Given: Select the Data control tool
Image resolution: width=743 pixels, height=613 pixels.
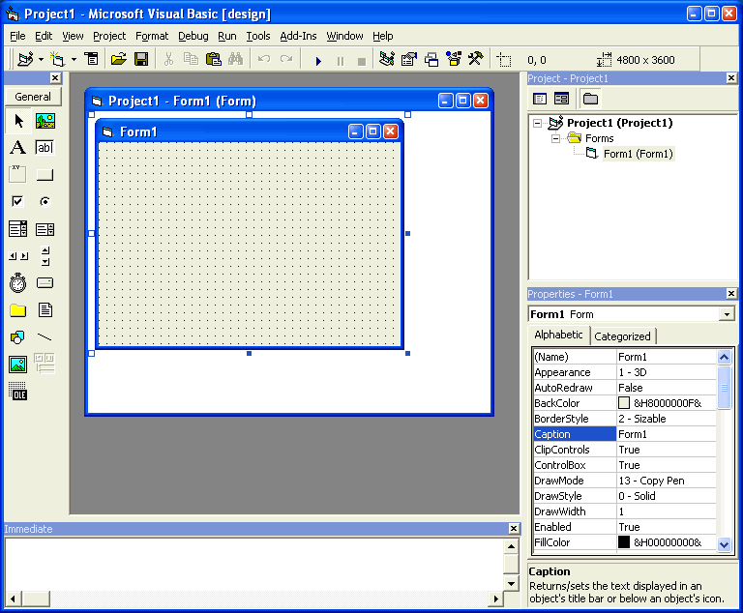Looking at the screenshot, I should point(45,365).
